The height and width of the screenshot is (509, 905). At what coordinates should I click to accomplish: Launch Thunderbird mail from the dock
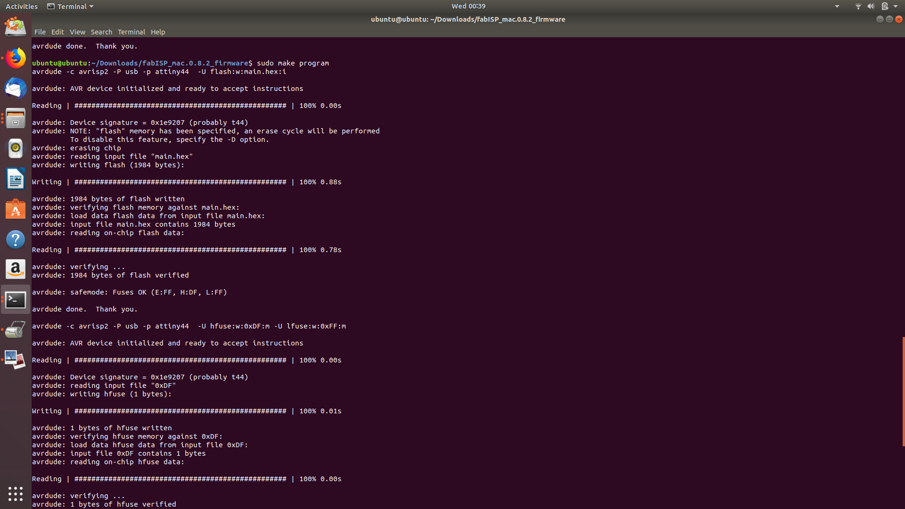pyautogui.click(x=16, y=88)
